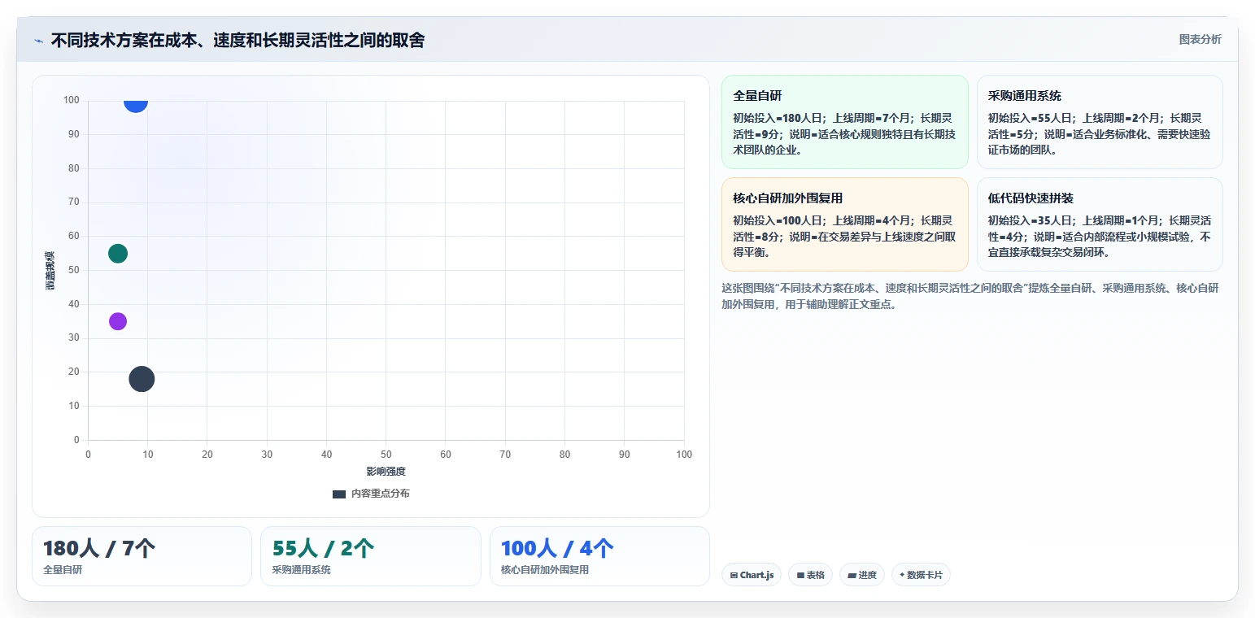Click the summary paragraph starting 这张图围绕
The image size is (1255, 618).
coord(970,296)
